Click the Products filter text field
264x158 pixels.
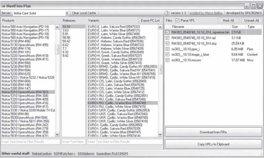point(30,142)
